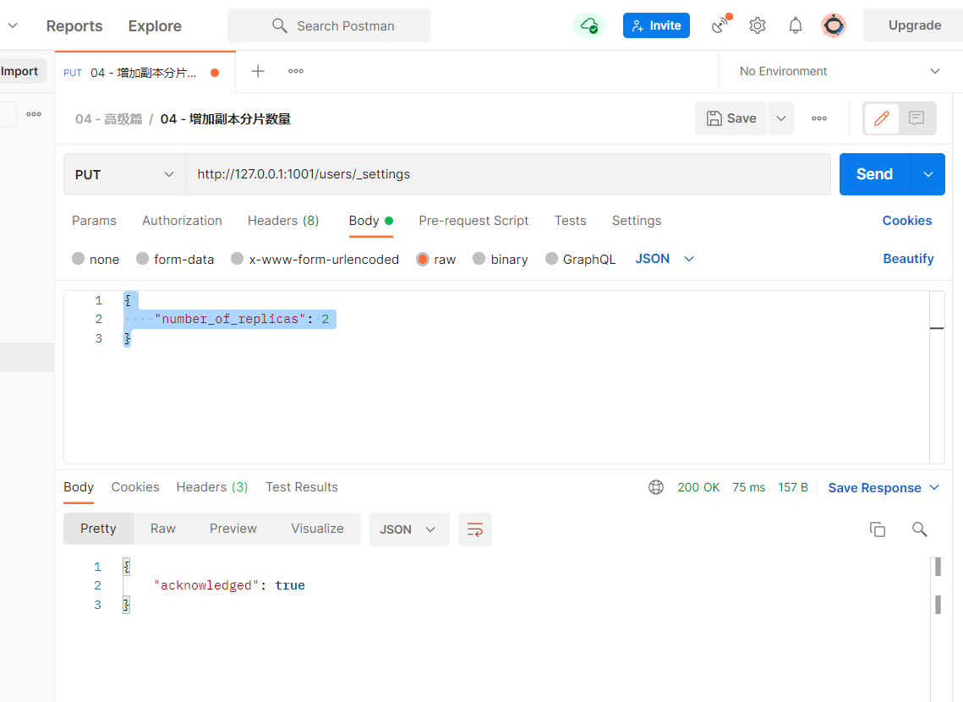Open the response Headers tab
The image size is (963, 702).
pos(211,487)
